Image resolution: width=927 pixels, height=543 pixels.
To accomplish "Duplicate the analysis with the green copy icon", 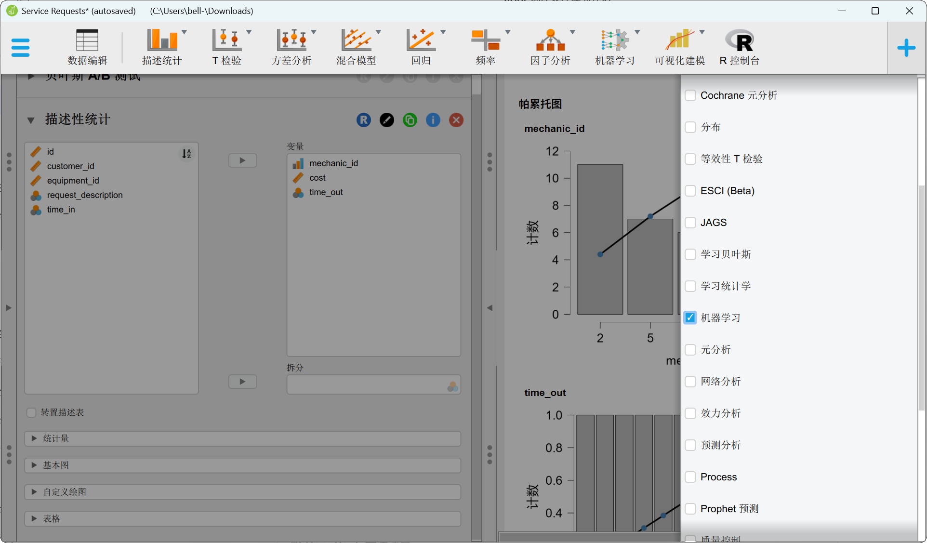I will click(410, 120).
